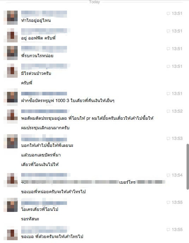Click blurred sender name above 'พี่รบกวนไรหน่อย'
The width and height of the screenshot is (189, 243).
tap(44, 49)
